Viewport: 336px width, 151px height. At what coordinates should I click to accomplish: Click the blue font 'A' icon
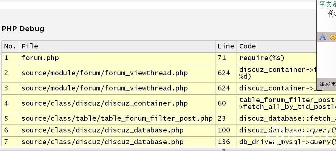click(322, 37)
